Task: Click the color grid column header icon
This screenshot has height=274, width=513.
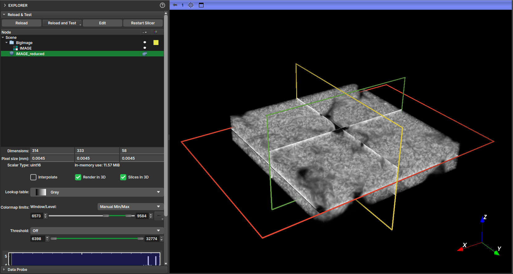Action: (x=156, y=32)
